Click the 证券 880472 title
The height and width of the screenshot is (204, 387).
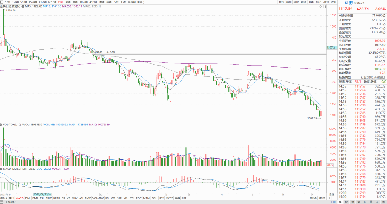[354, 3]
